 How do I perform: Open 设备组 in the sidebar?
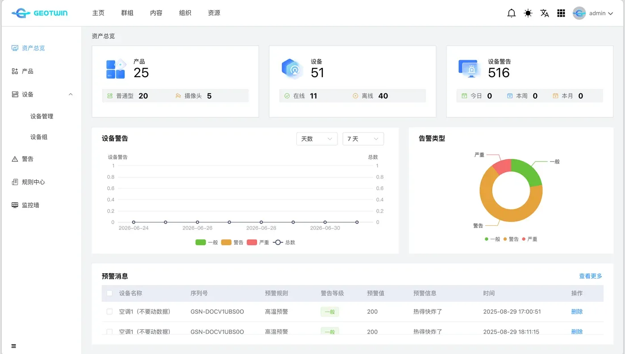[39, 137]
